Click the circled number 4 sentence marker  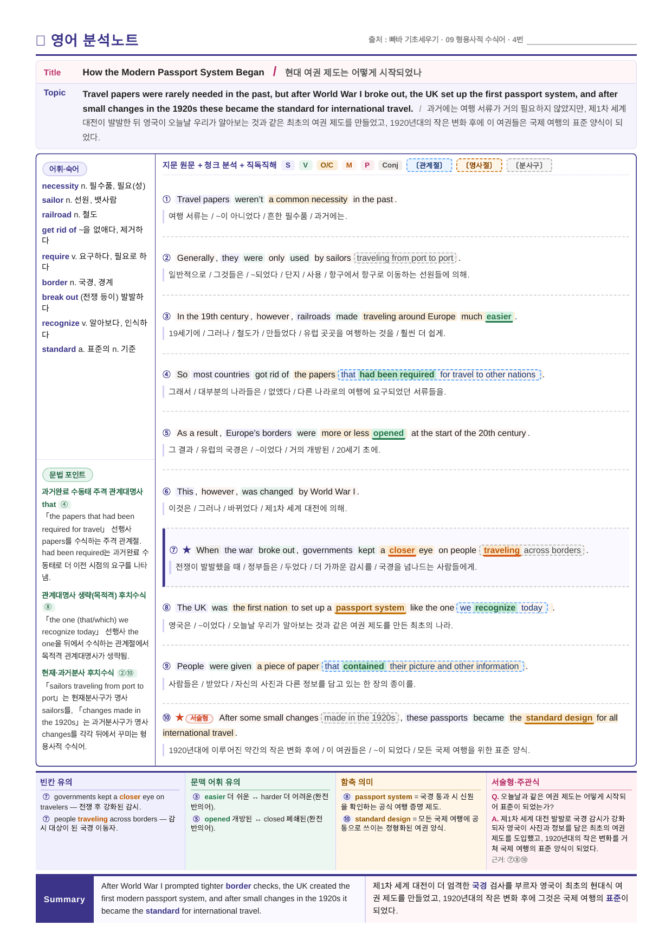click(x=167, y=375)
